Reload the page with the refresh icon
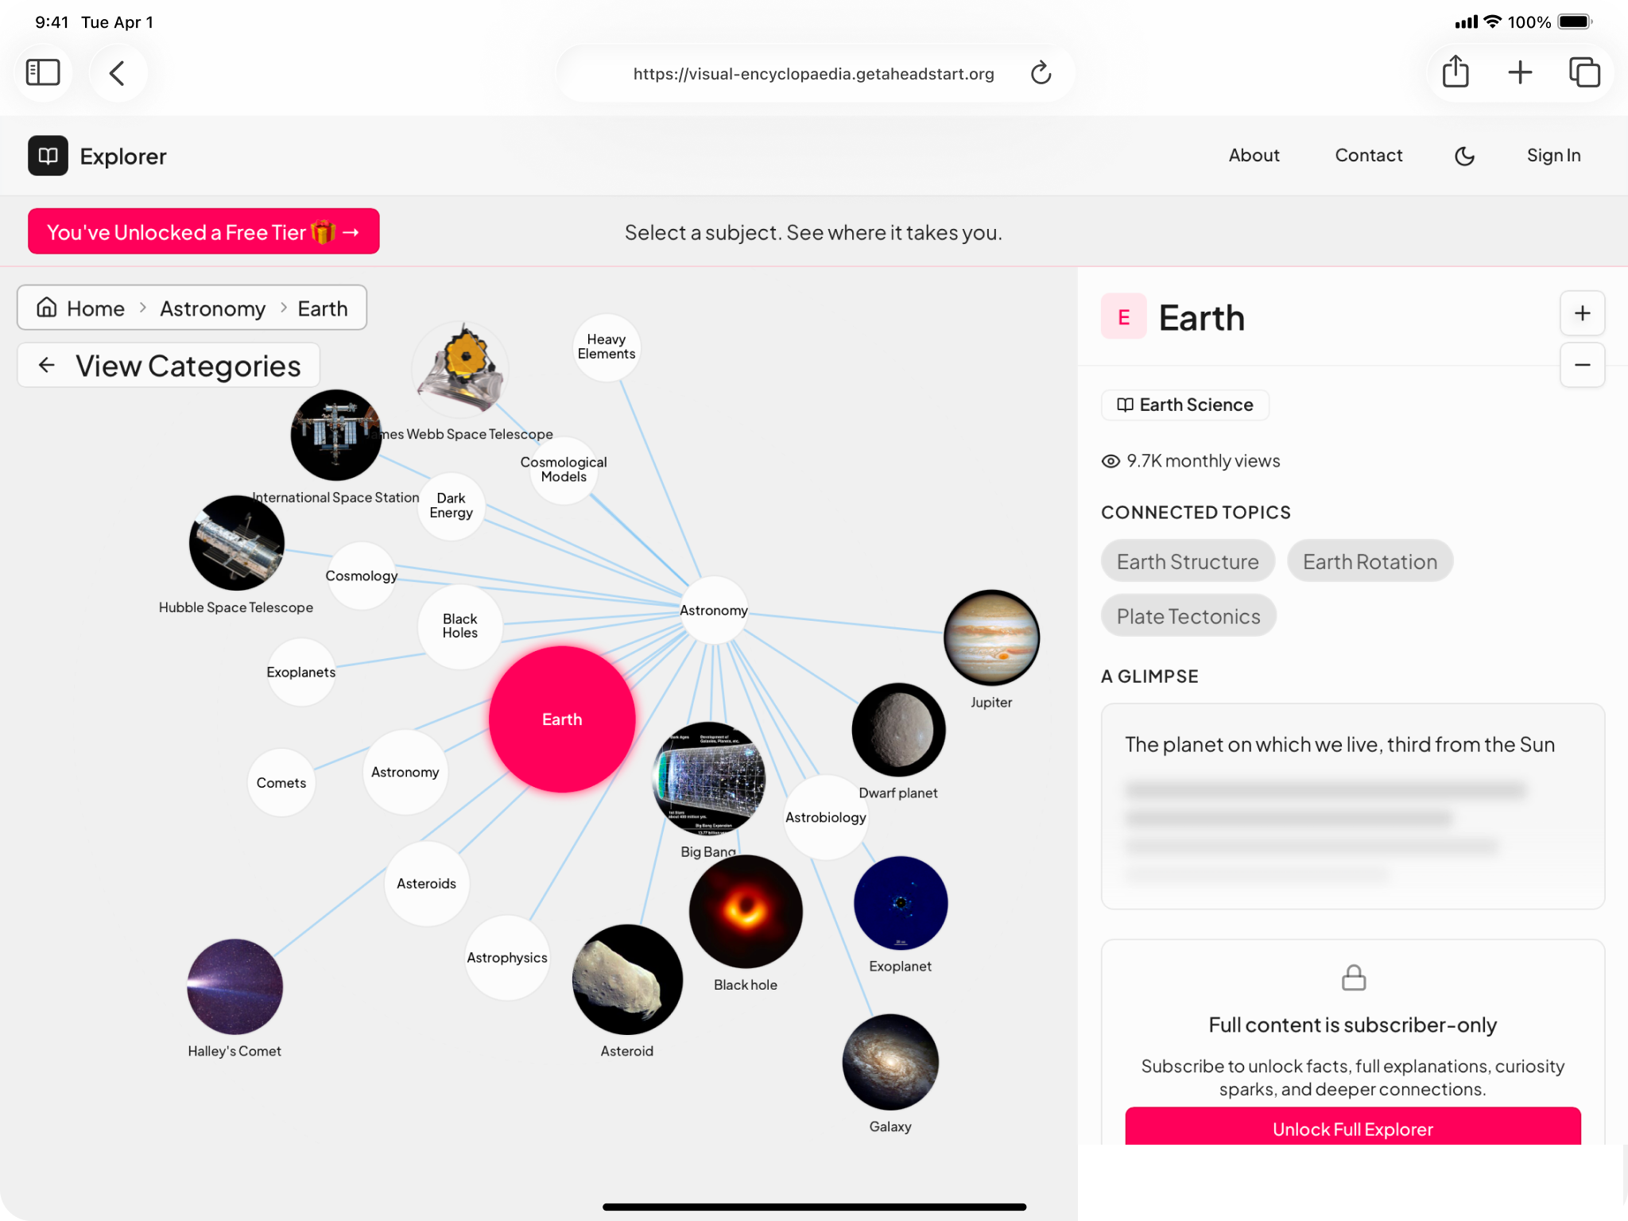This screenshot has width=1628, height=1221. pos(1041,73)
